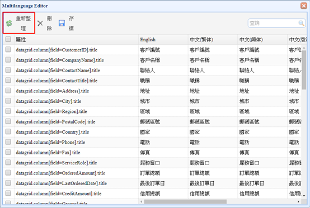Viewport: 310px width, 208px height.
Task: Check the OrderedAmount row checkbox
Action: coord(8,173)
